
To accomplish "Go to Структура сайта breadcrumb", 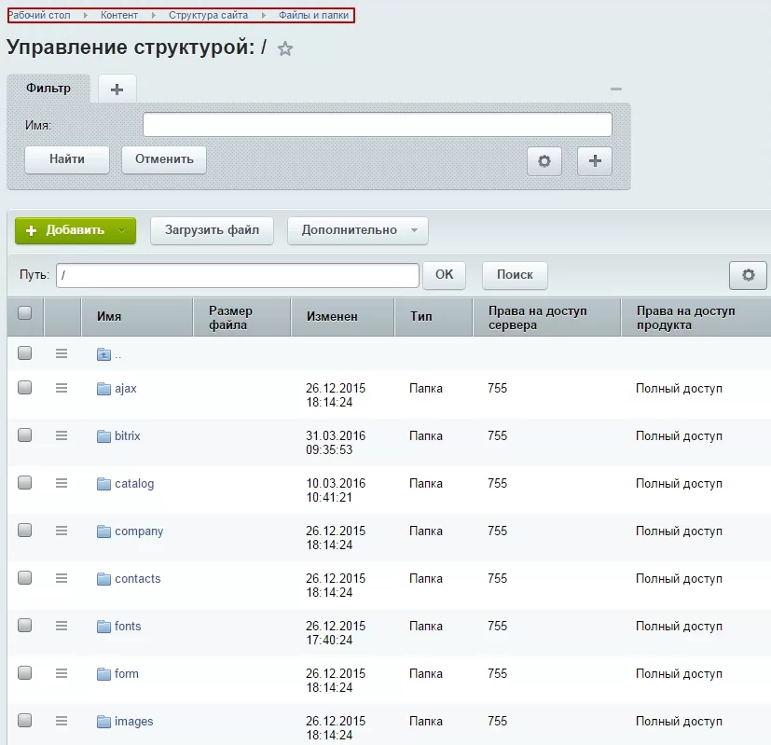I will pos(208,15).
